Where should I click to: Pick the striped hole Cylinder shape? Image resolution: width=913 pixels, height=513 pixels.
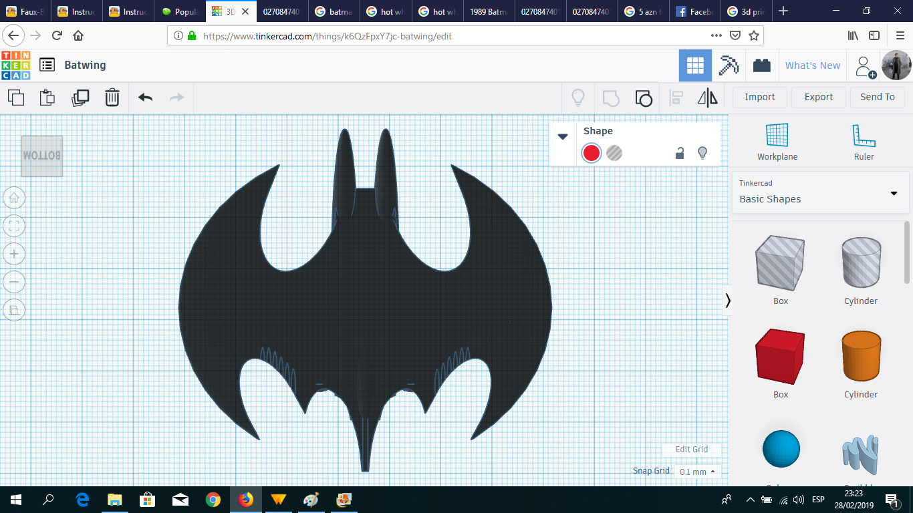[x=861, y=263]
